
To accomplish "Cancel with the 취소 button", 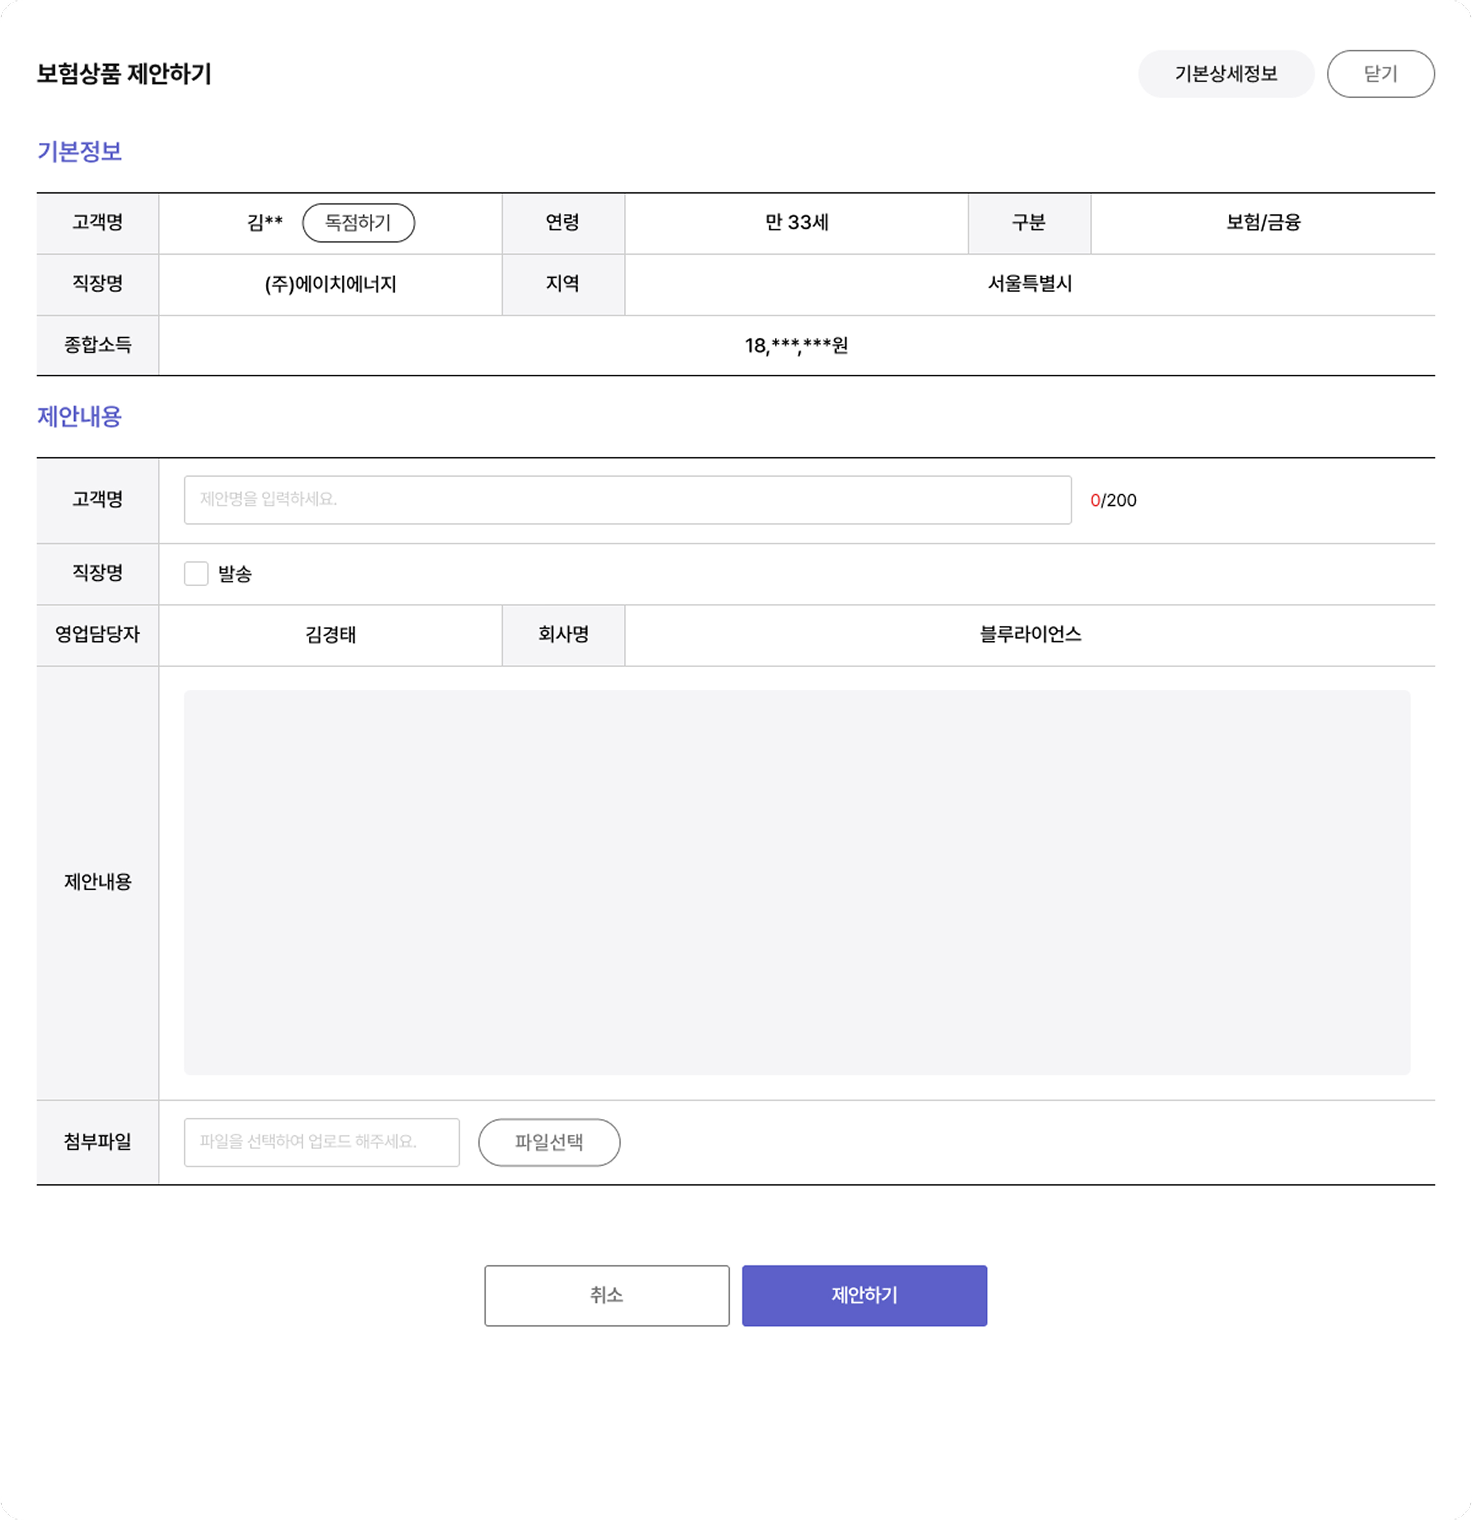I will (606, 1295).
